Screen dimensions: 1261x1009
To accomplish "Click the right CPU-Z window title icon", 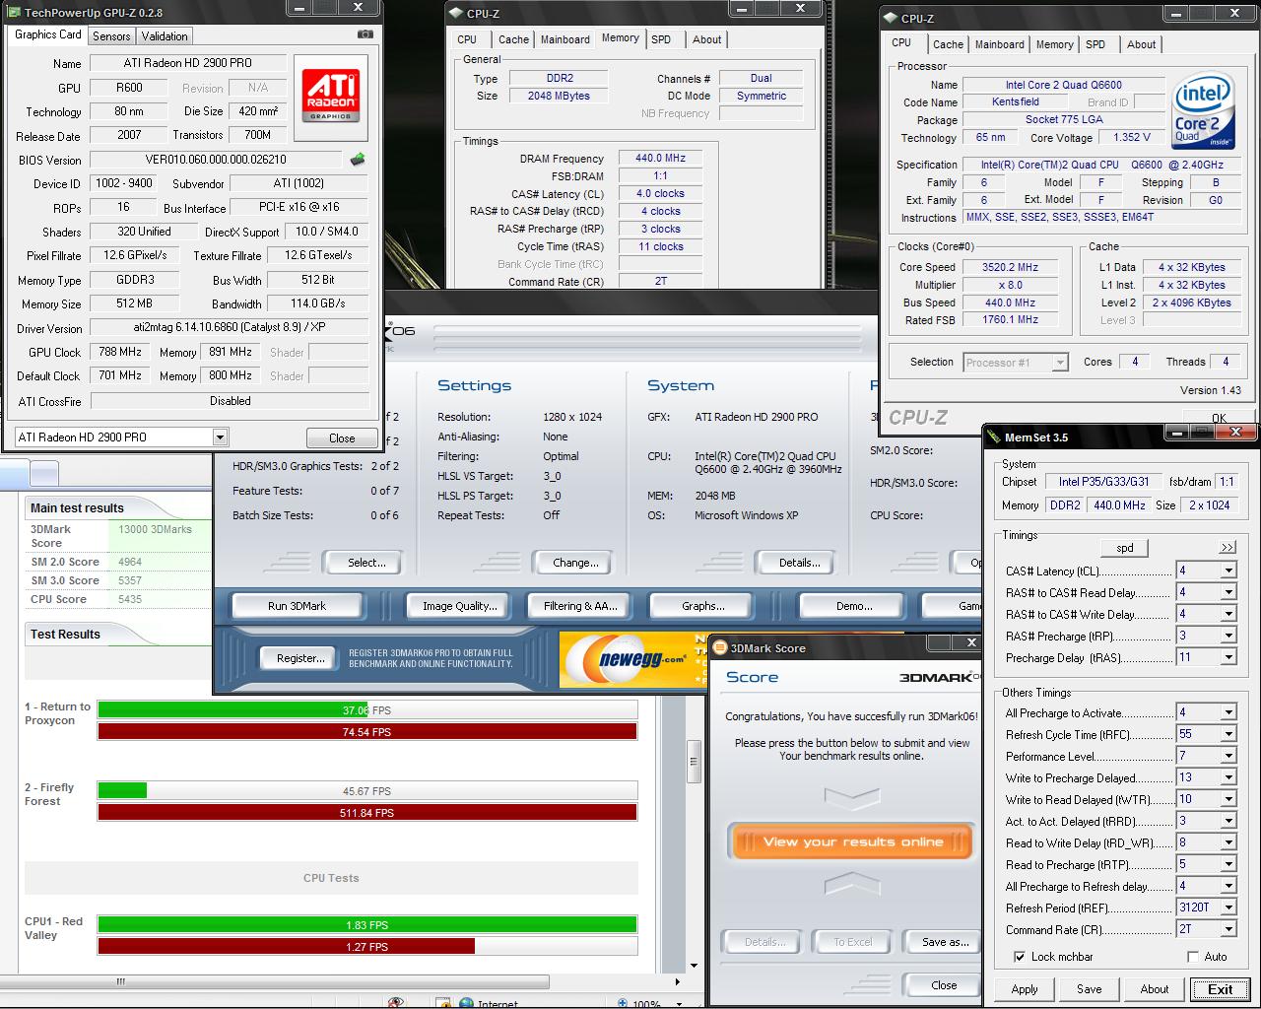I will click(891, 18).
